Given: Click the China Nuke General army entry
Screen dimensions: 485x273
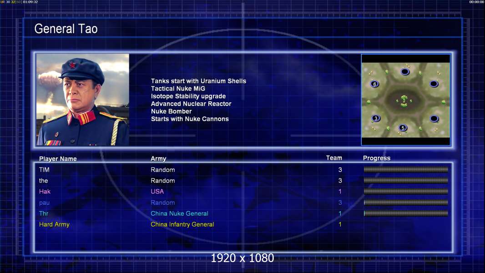Looking at the screenshot, I should (x=179, y=214).
